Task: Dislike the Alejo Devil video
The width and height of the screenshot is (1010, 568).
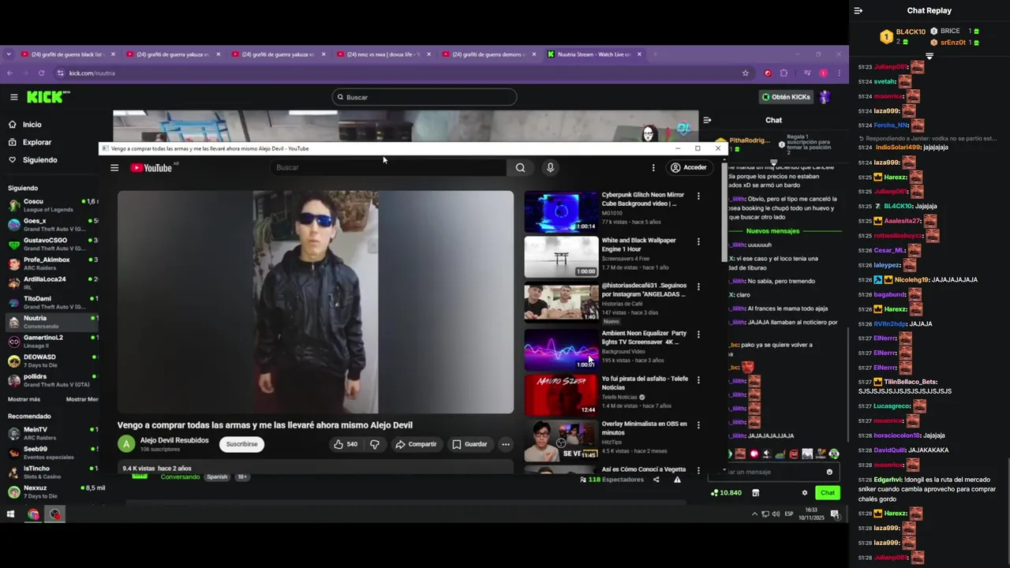Action: click(375, 444)
